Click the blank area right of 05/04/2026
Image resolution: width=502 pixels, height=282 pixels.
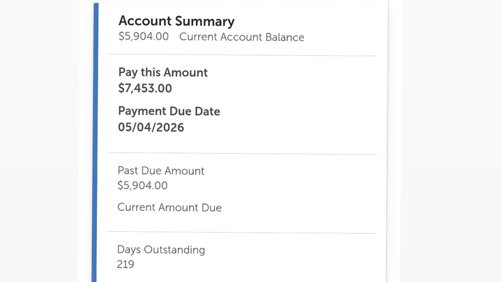coord(279,127)
